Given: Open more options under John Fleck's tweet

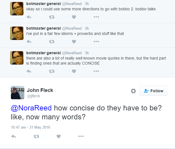Looking at the screenshot, I should [x=81, y=136].
